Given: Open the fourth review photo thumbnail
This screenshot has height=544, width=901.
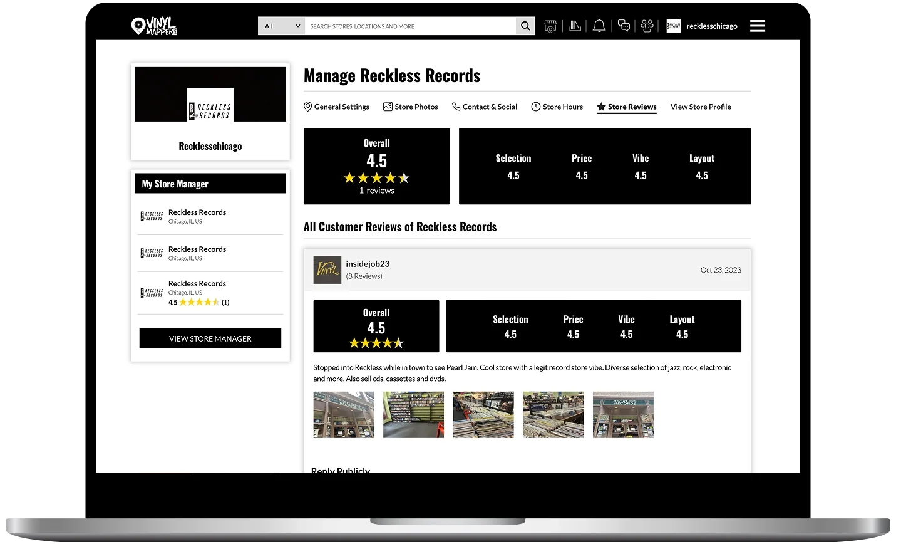Looking at the screenshot, I should point(553,415).
